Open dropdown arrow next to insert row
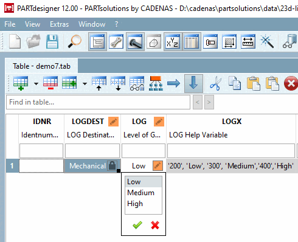 tap(36, 84)
